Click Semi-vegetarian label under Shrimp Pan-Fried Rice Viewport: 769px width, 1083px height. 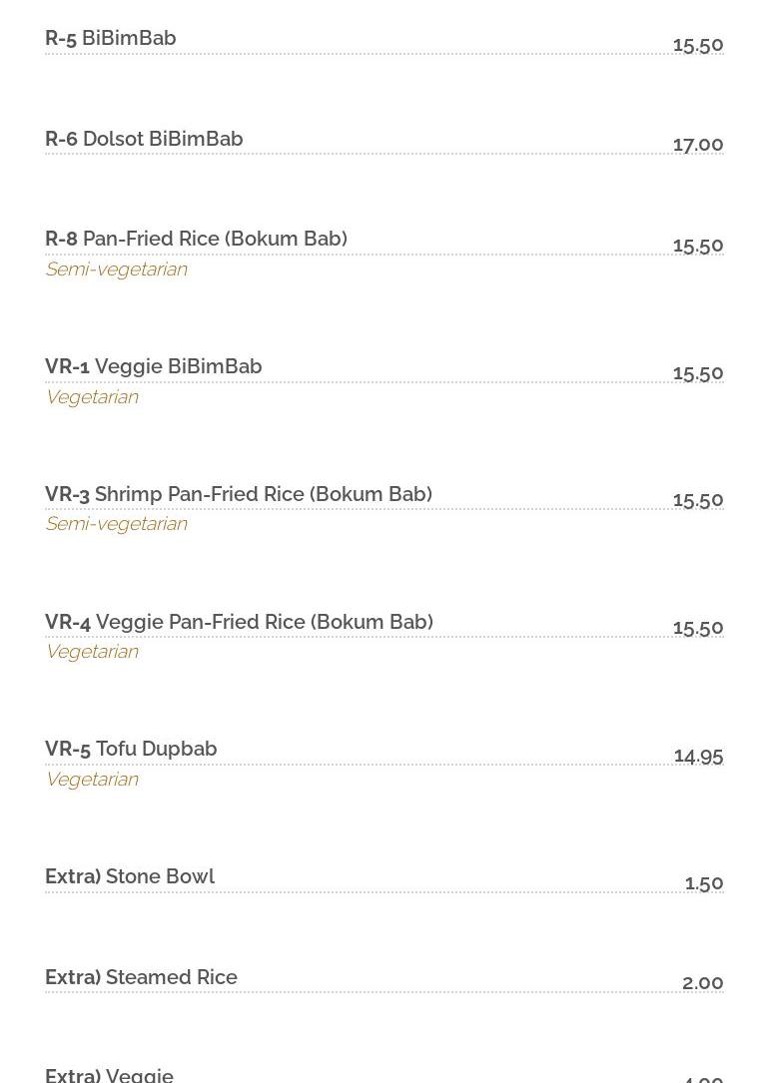click(116, 524)
